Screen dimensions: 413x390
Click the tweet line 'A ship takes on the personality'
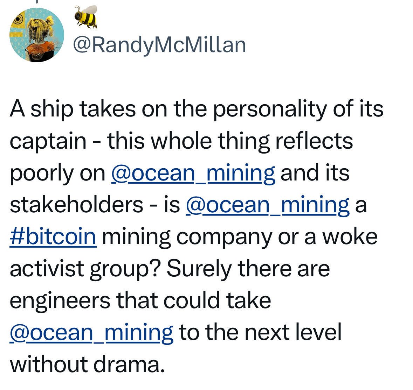(197, 109)
